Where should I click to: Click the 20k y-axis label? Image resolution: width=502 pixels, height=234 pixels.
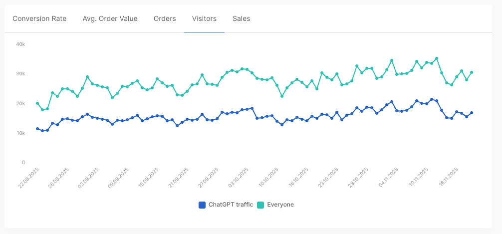click(20, 104)
